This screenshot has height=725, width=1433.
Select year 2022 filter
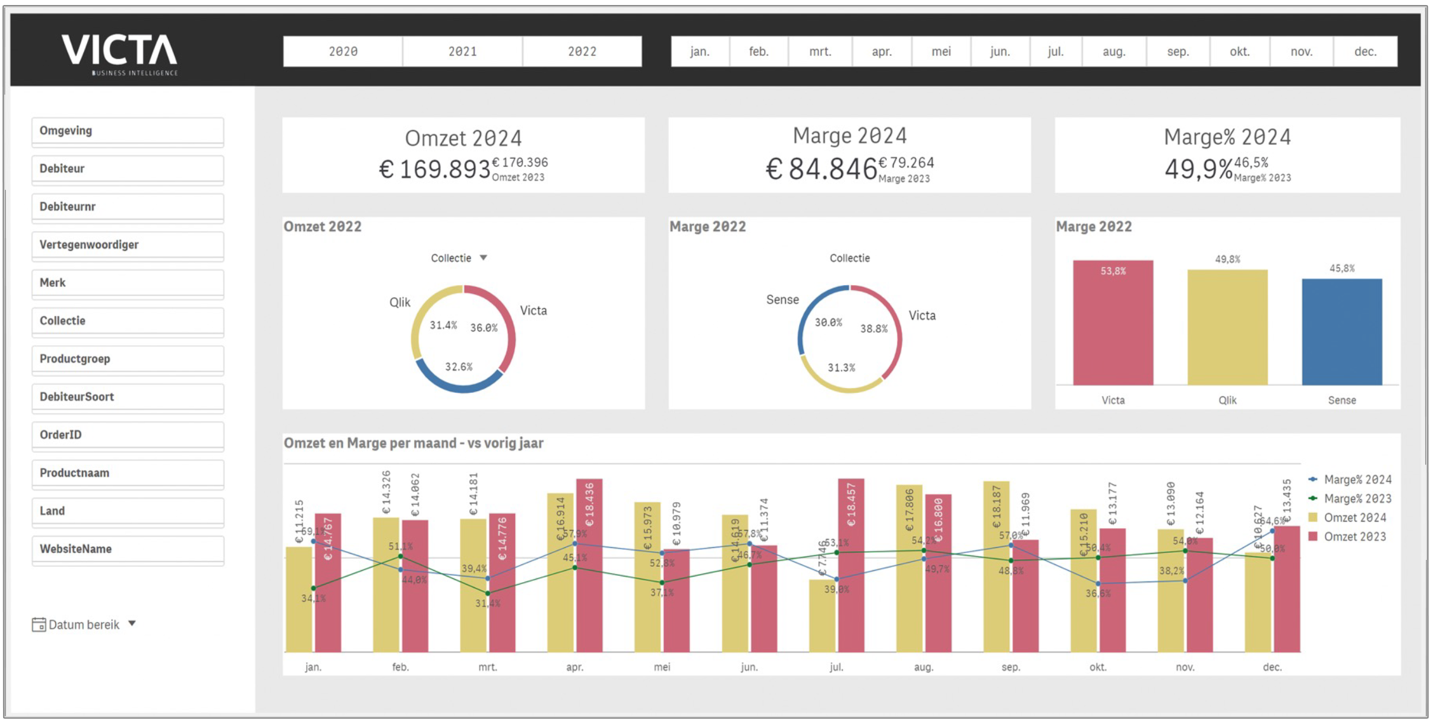pyautogui.click(x=582, y=51)
